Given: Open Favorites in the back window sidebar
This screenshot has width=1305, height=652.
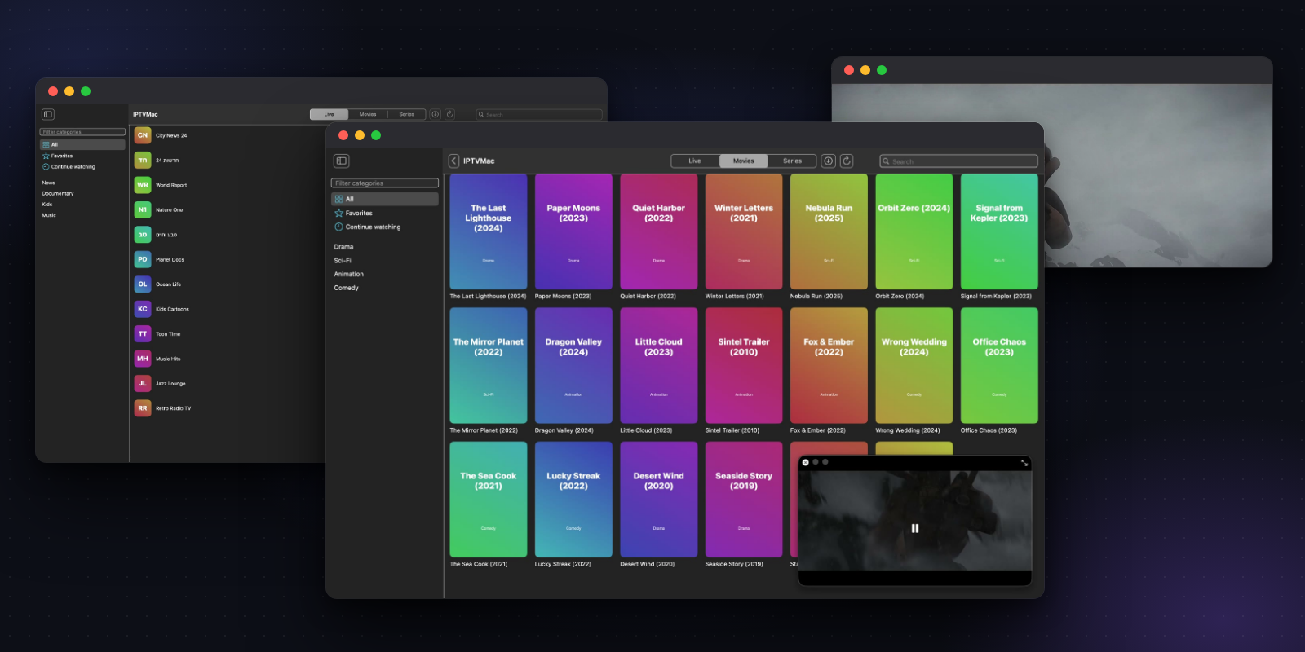Looking at the screenshot, I should (x=82, y=156).
